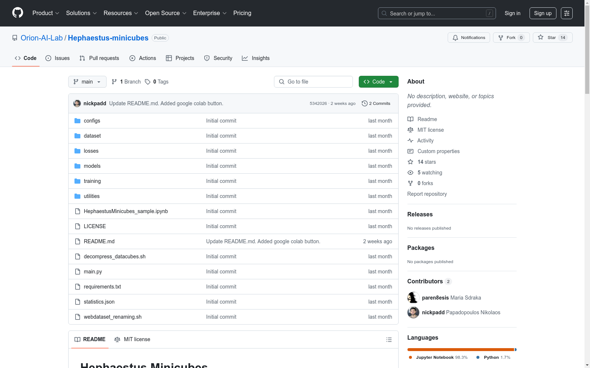
Task: Open the Insights tab
Action: pos(256,58)
